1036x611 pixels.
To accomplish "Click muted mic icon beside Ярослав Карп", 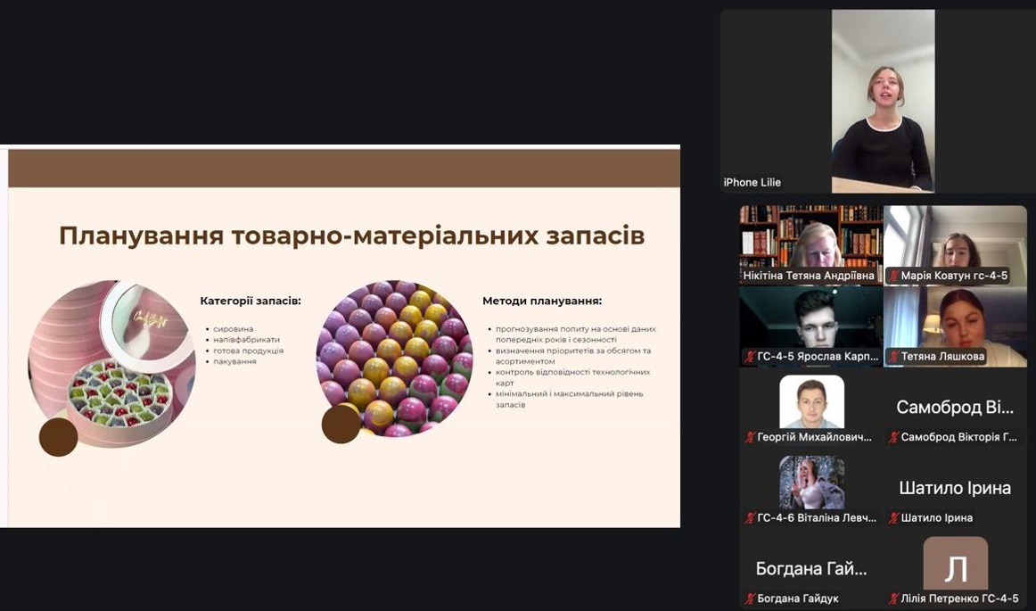I will (750, 357).
